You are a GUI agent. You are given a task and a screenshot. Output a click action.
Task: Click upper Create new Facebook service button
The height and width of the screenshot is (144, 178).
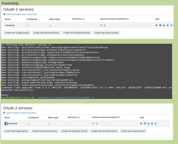click(x=77, y=33)
